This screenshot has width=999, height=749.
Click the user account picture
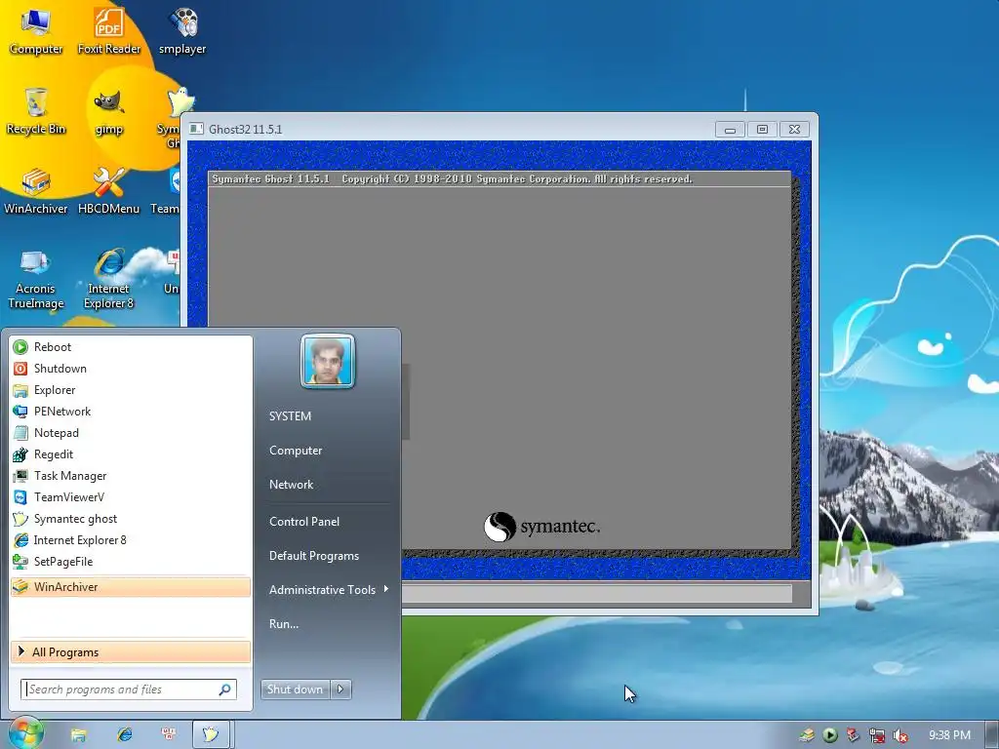click(x=328, y=361)
